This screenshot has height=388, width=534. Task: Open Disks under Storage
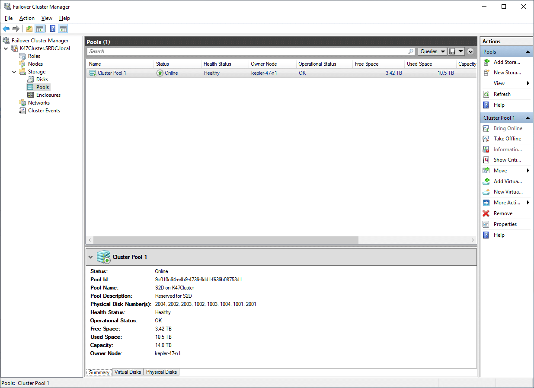[x=42, y=80]
